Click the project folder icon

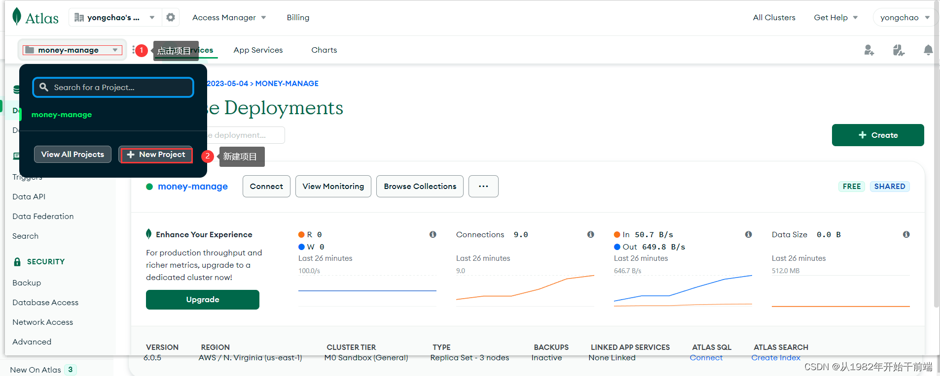(x=30, y=50)
